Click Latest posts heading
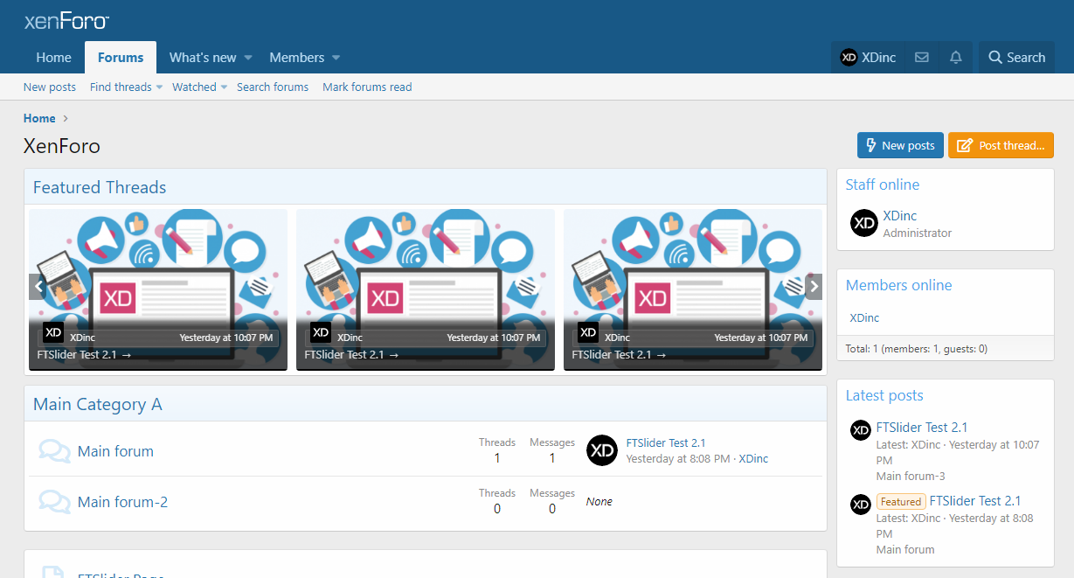Viewport: 1074px width, 578px height. pyautogui.click(x=884, y=395)
